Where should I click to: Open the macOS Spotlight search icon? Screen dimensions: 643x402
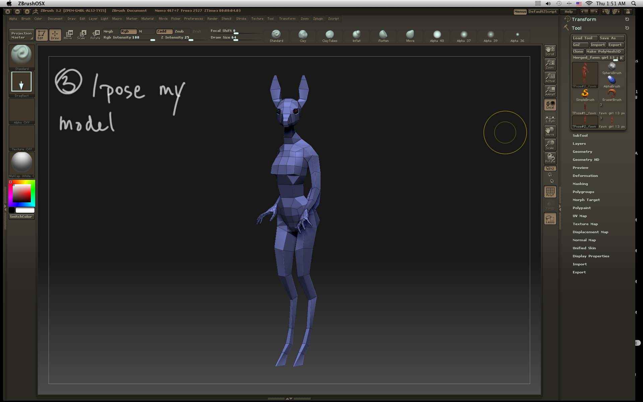633,3
